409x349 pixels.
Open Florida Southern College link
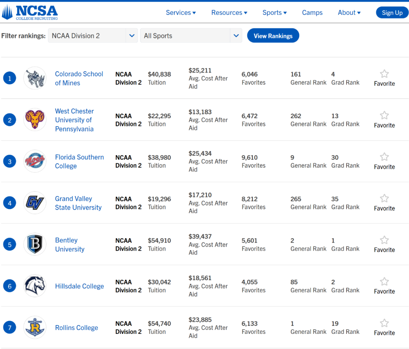79,161
